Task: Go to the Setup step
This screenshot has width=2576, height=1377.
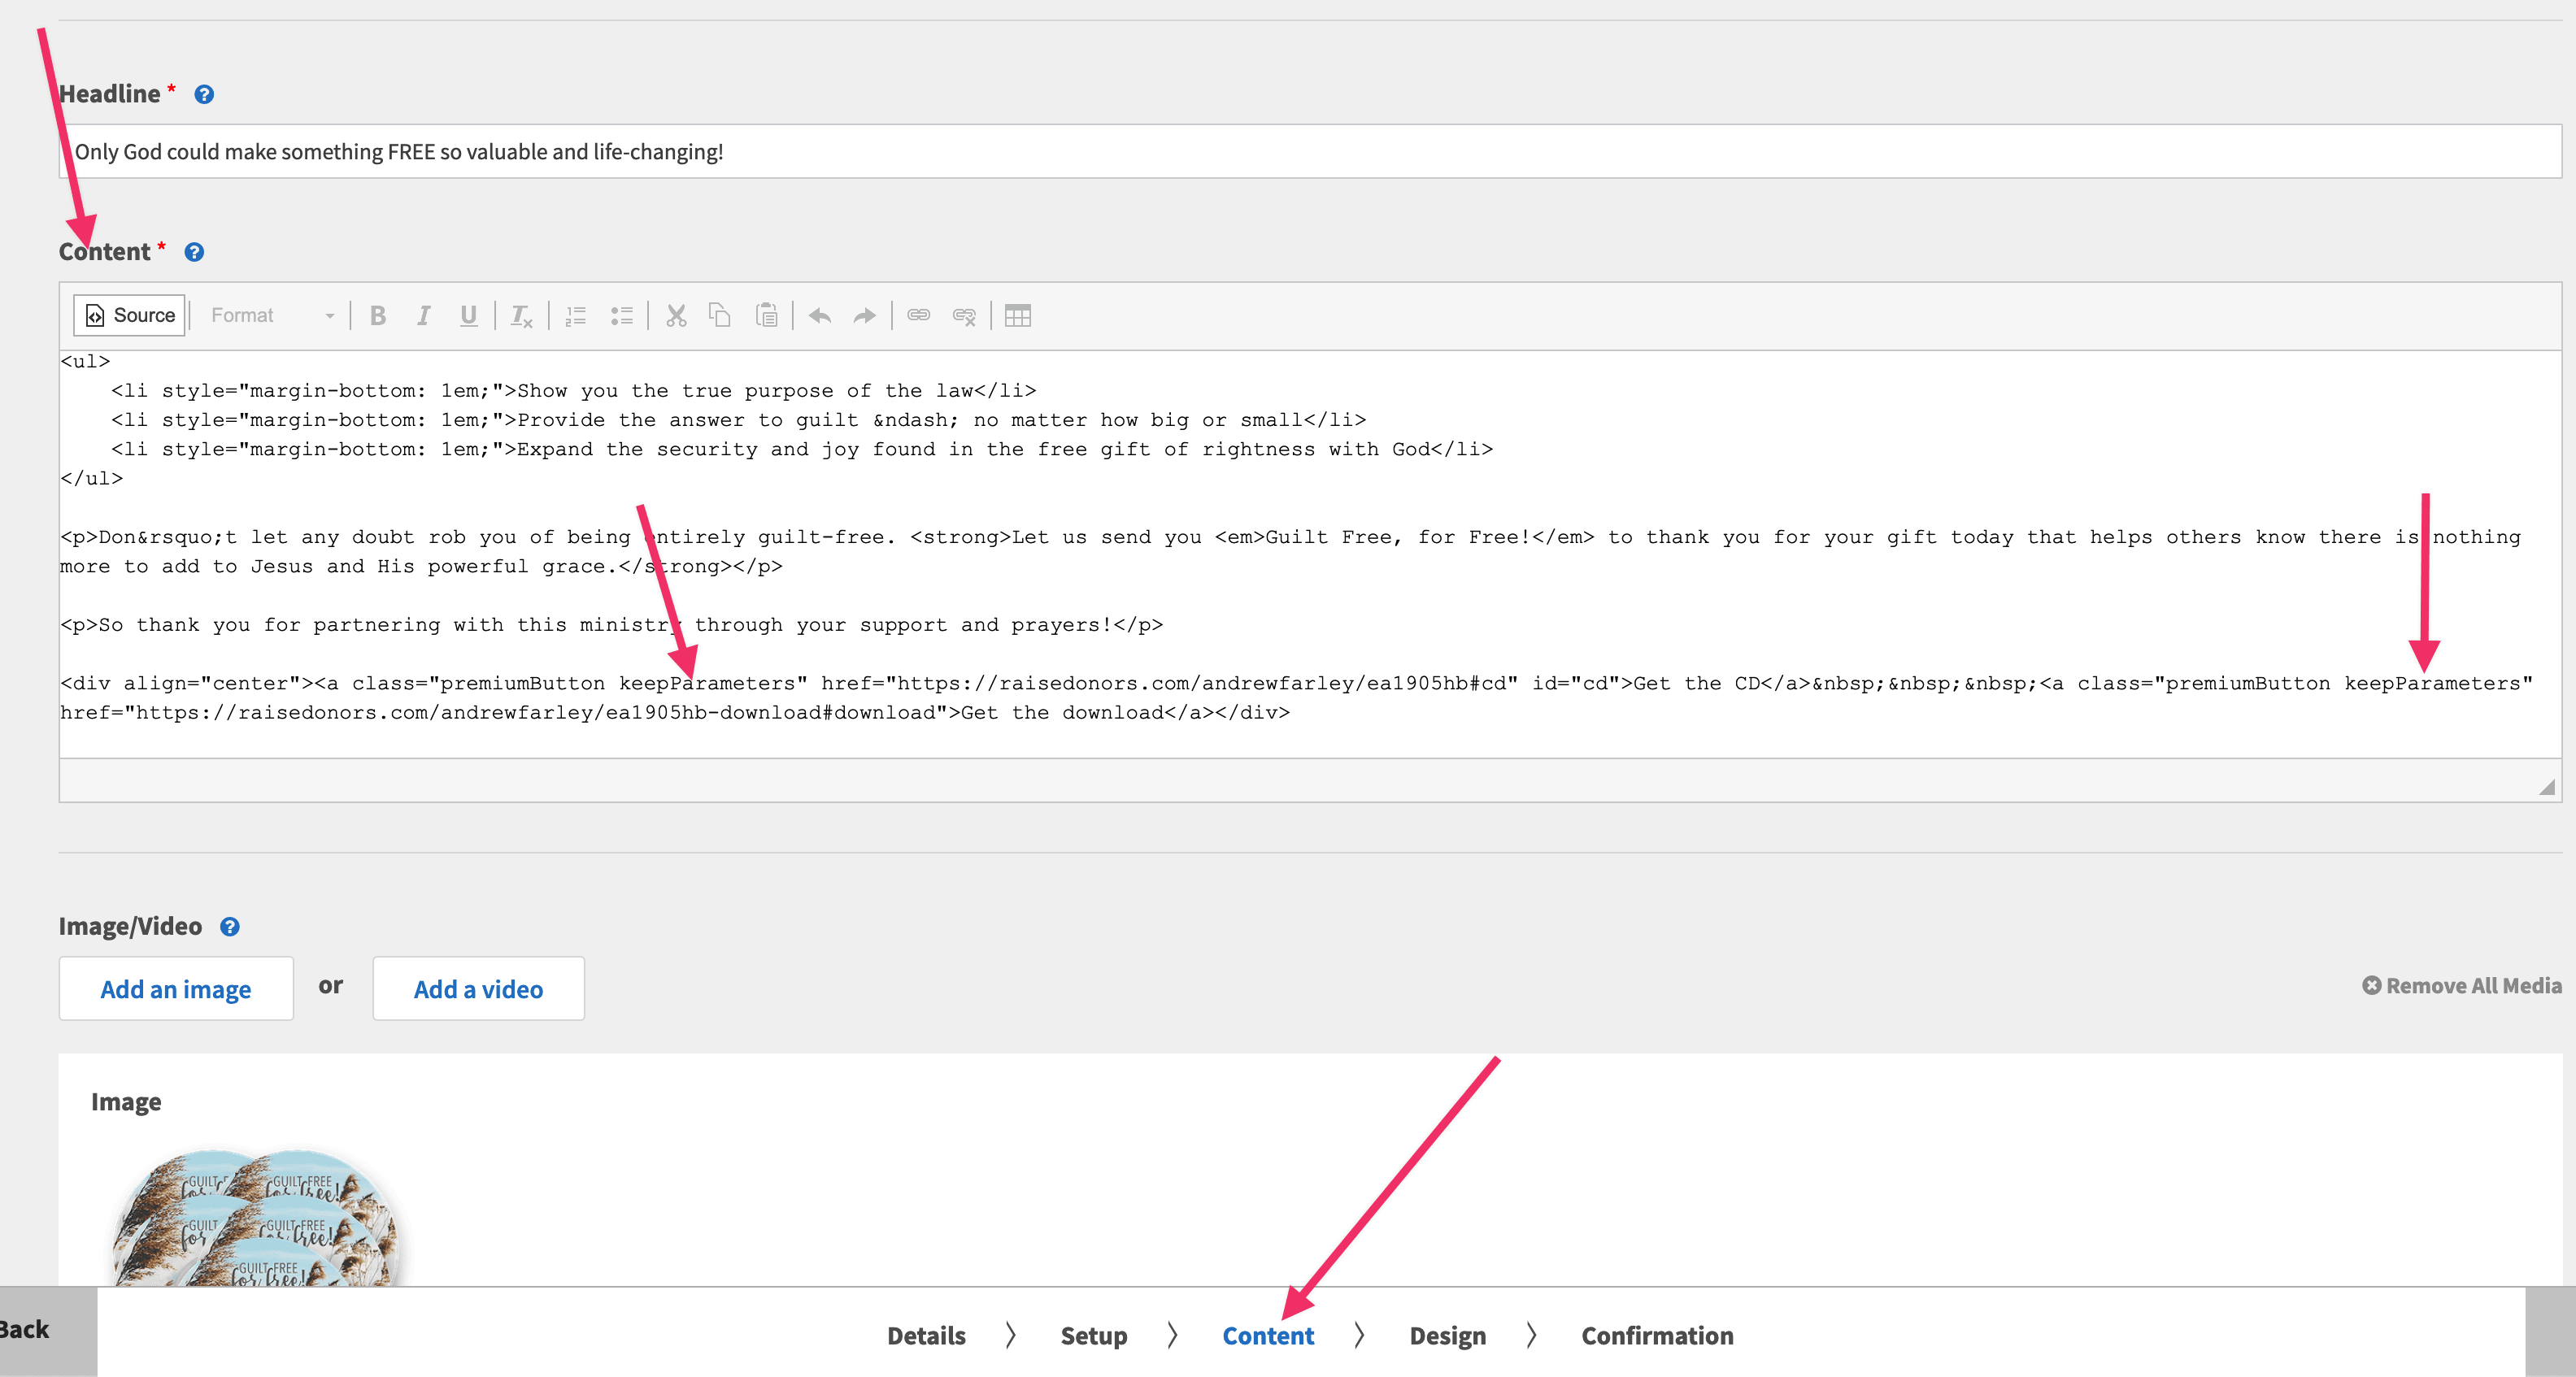Action: point(1093,1335)
